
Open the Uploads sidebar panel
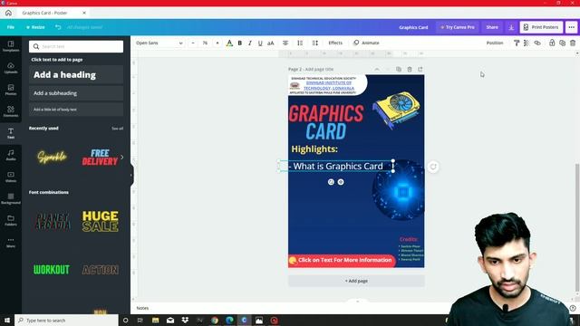coord(11,68)
